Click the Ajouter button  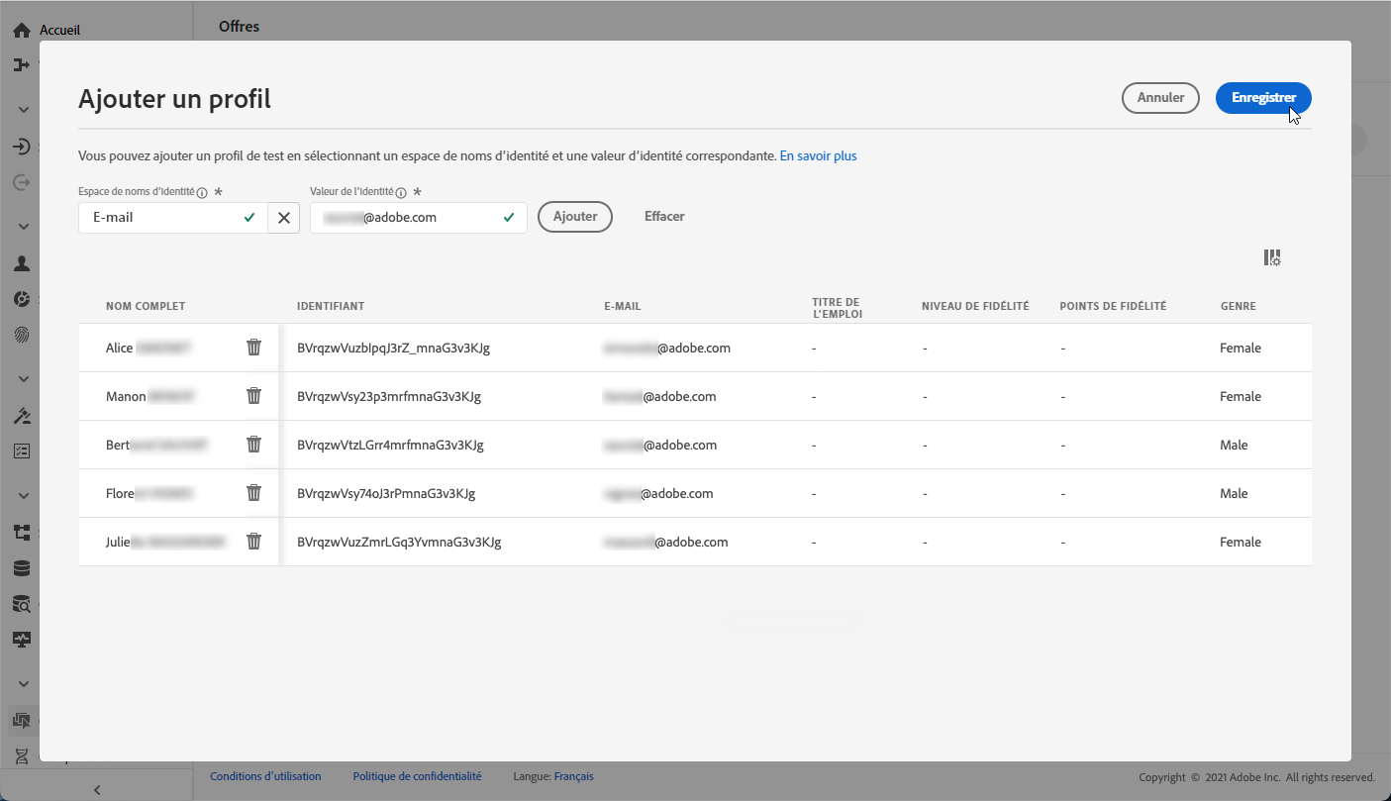point(575,217)
